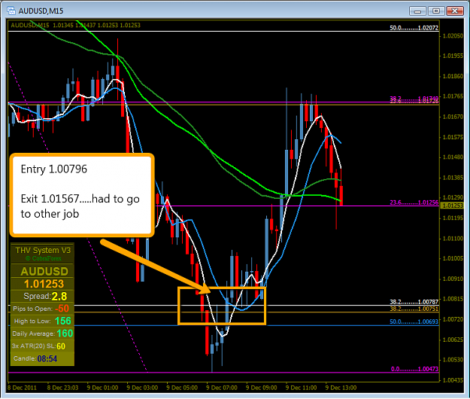Select the 0.0 Fibonacci label 1.00473
470x399 pixels.
(414, 369)
